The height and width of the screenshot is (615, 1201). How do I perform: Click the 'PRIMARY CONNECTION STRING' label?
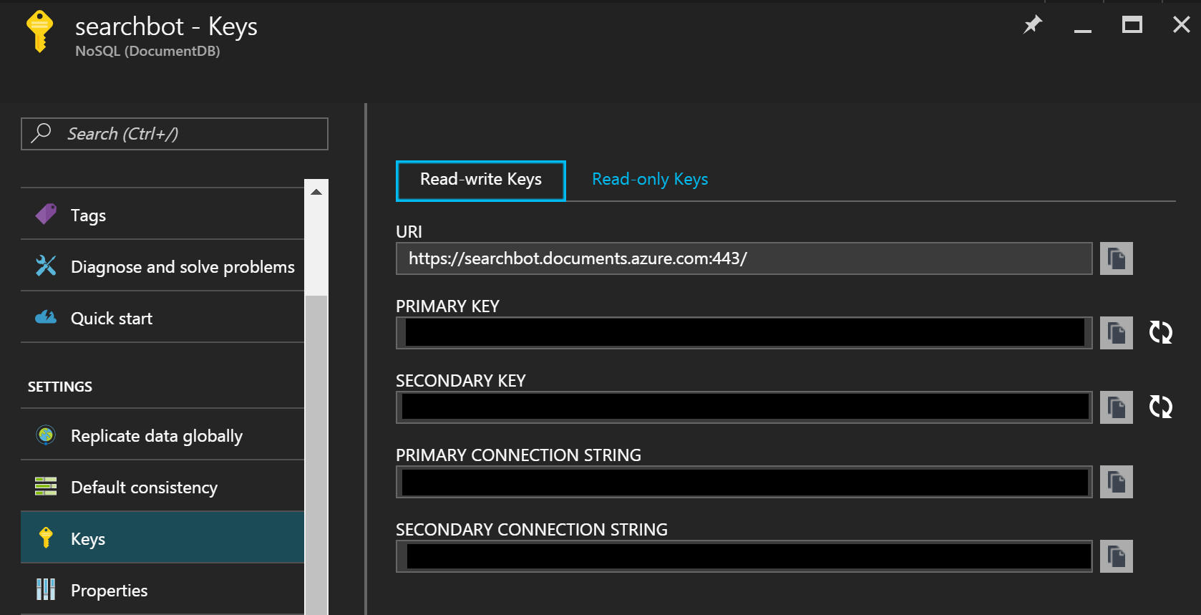coord(518,455)
